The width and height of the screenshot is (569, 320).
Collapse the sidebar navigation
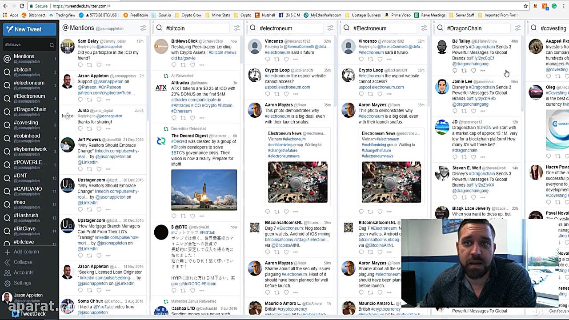click(x=19, y=262)
